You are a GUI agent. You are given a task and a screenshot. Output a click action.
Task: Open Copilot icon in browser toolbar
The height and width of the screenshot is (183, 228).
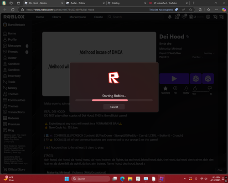(x=224, y=10)
